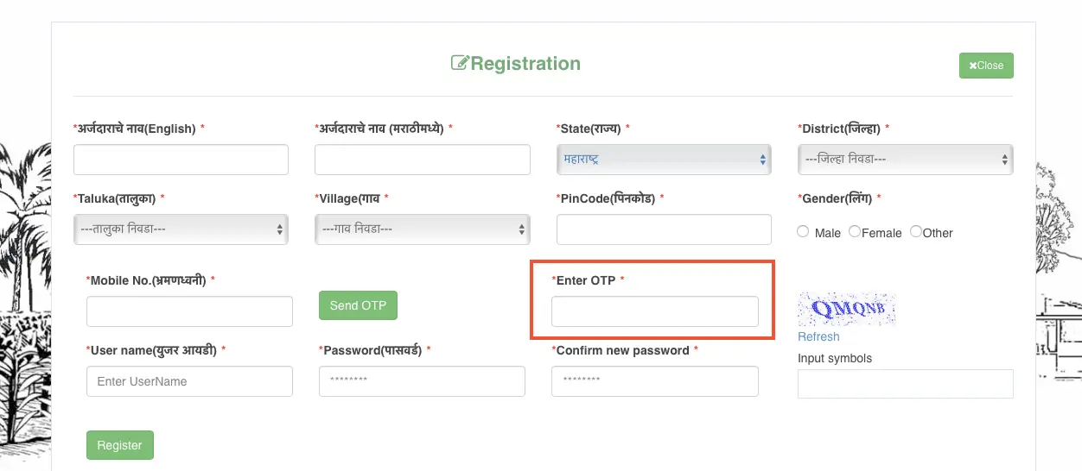Select the Male gender radio button

coord(804,232)
